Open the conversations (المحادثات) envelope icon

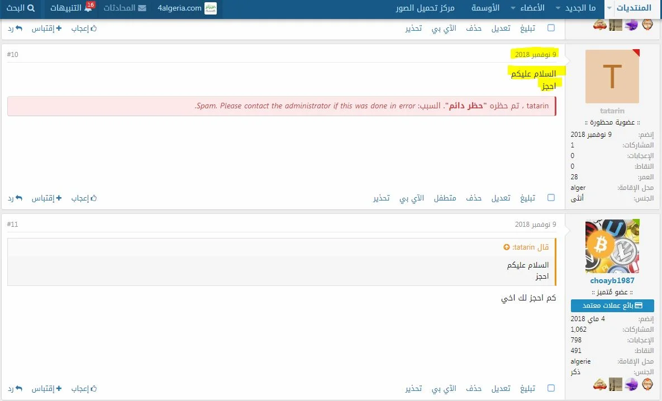[x=142, y=8]
